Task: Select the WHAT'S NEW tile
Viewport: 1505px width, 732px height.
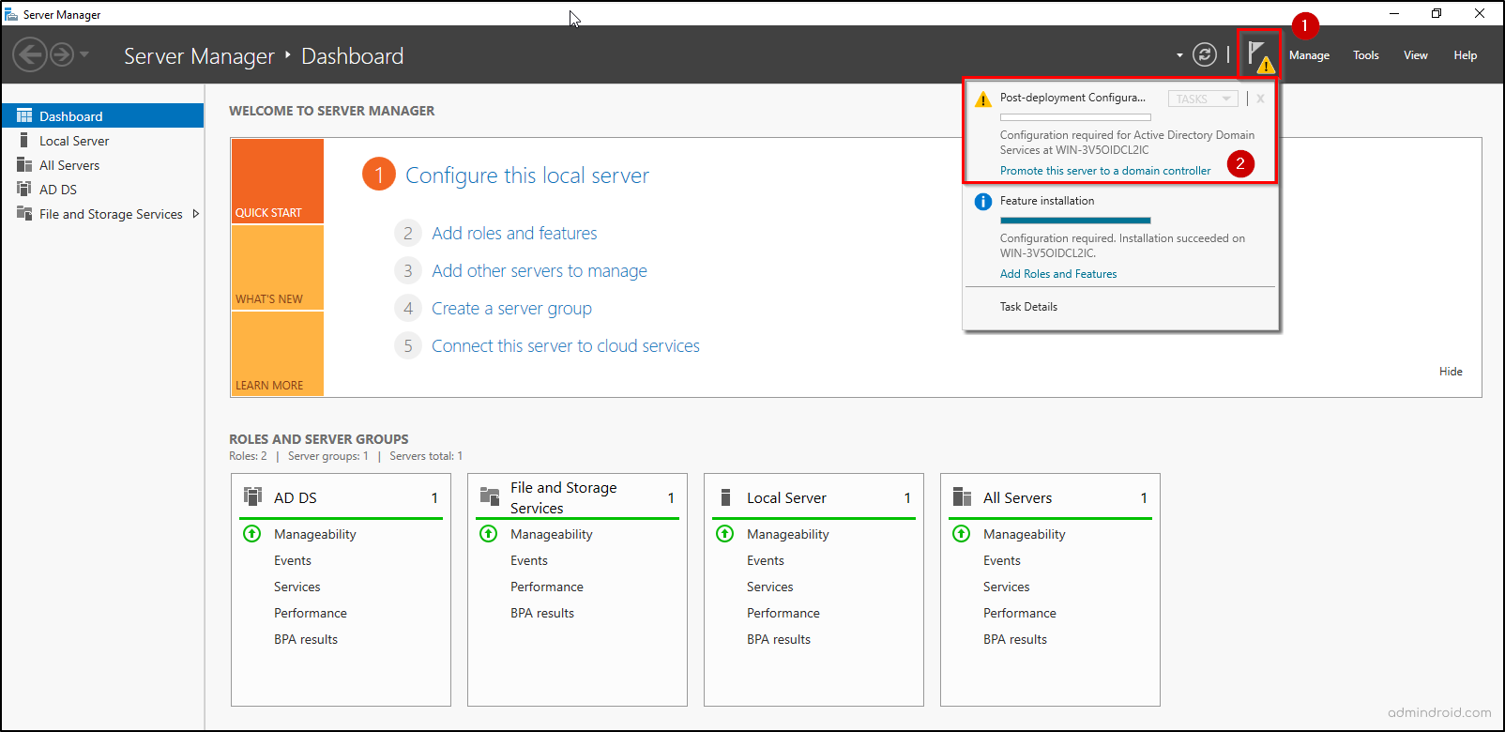Action: [278, 267]
